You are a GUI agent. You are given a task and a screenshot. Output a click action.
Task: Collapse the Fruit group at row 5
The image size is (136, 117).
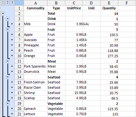7,29
